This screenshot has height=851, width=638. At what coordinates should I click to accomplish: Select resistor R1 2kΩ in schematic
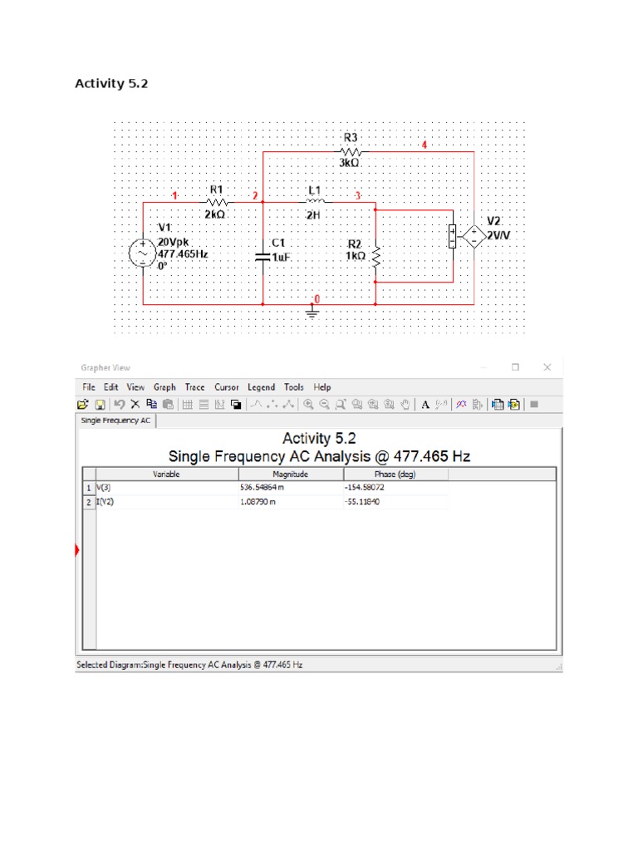(217, 202)
